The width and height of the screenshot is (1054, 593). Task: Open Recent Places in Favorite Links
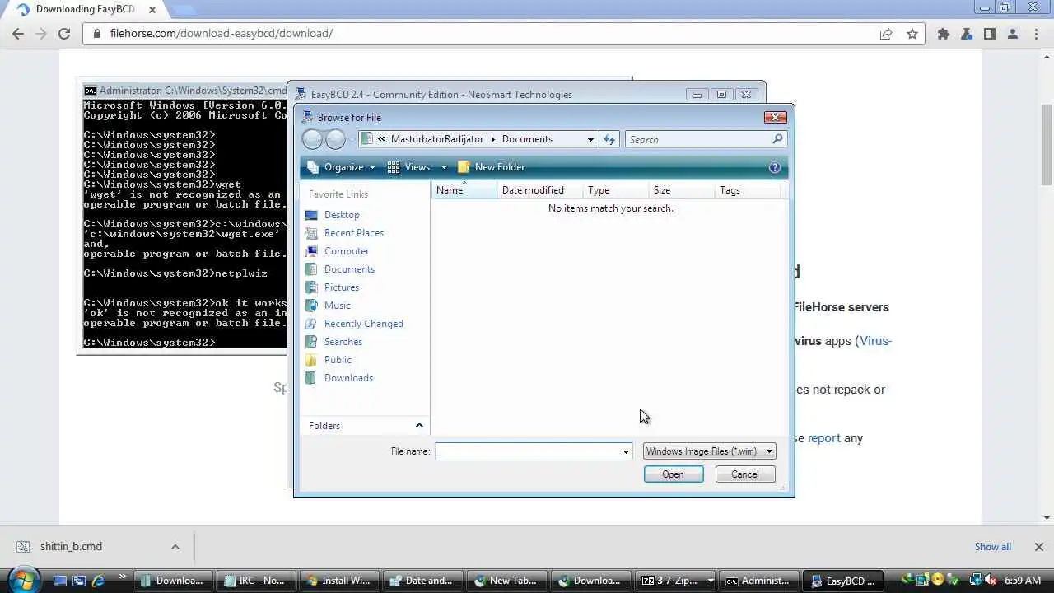[x=353, y=233]
